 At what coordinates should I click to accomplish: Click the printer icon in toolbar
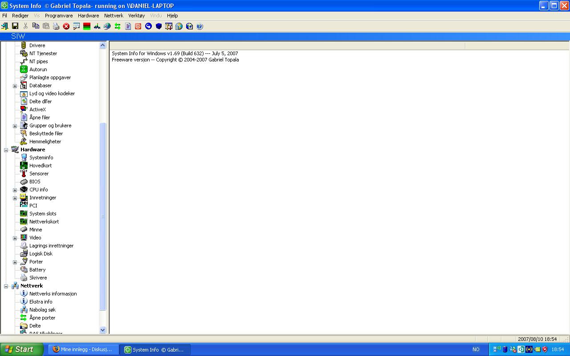click(56, 26)
